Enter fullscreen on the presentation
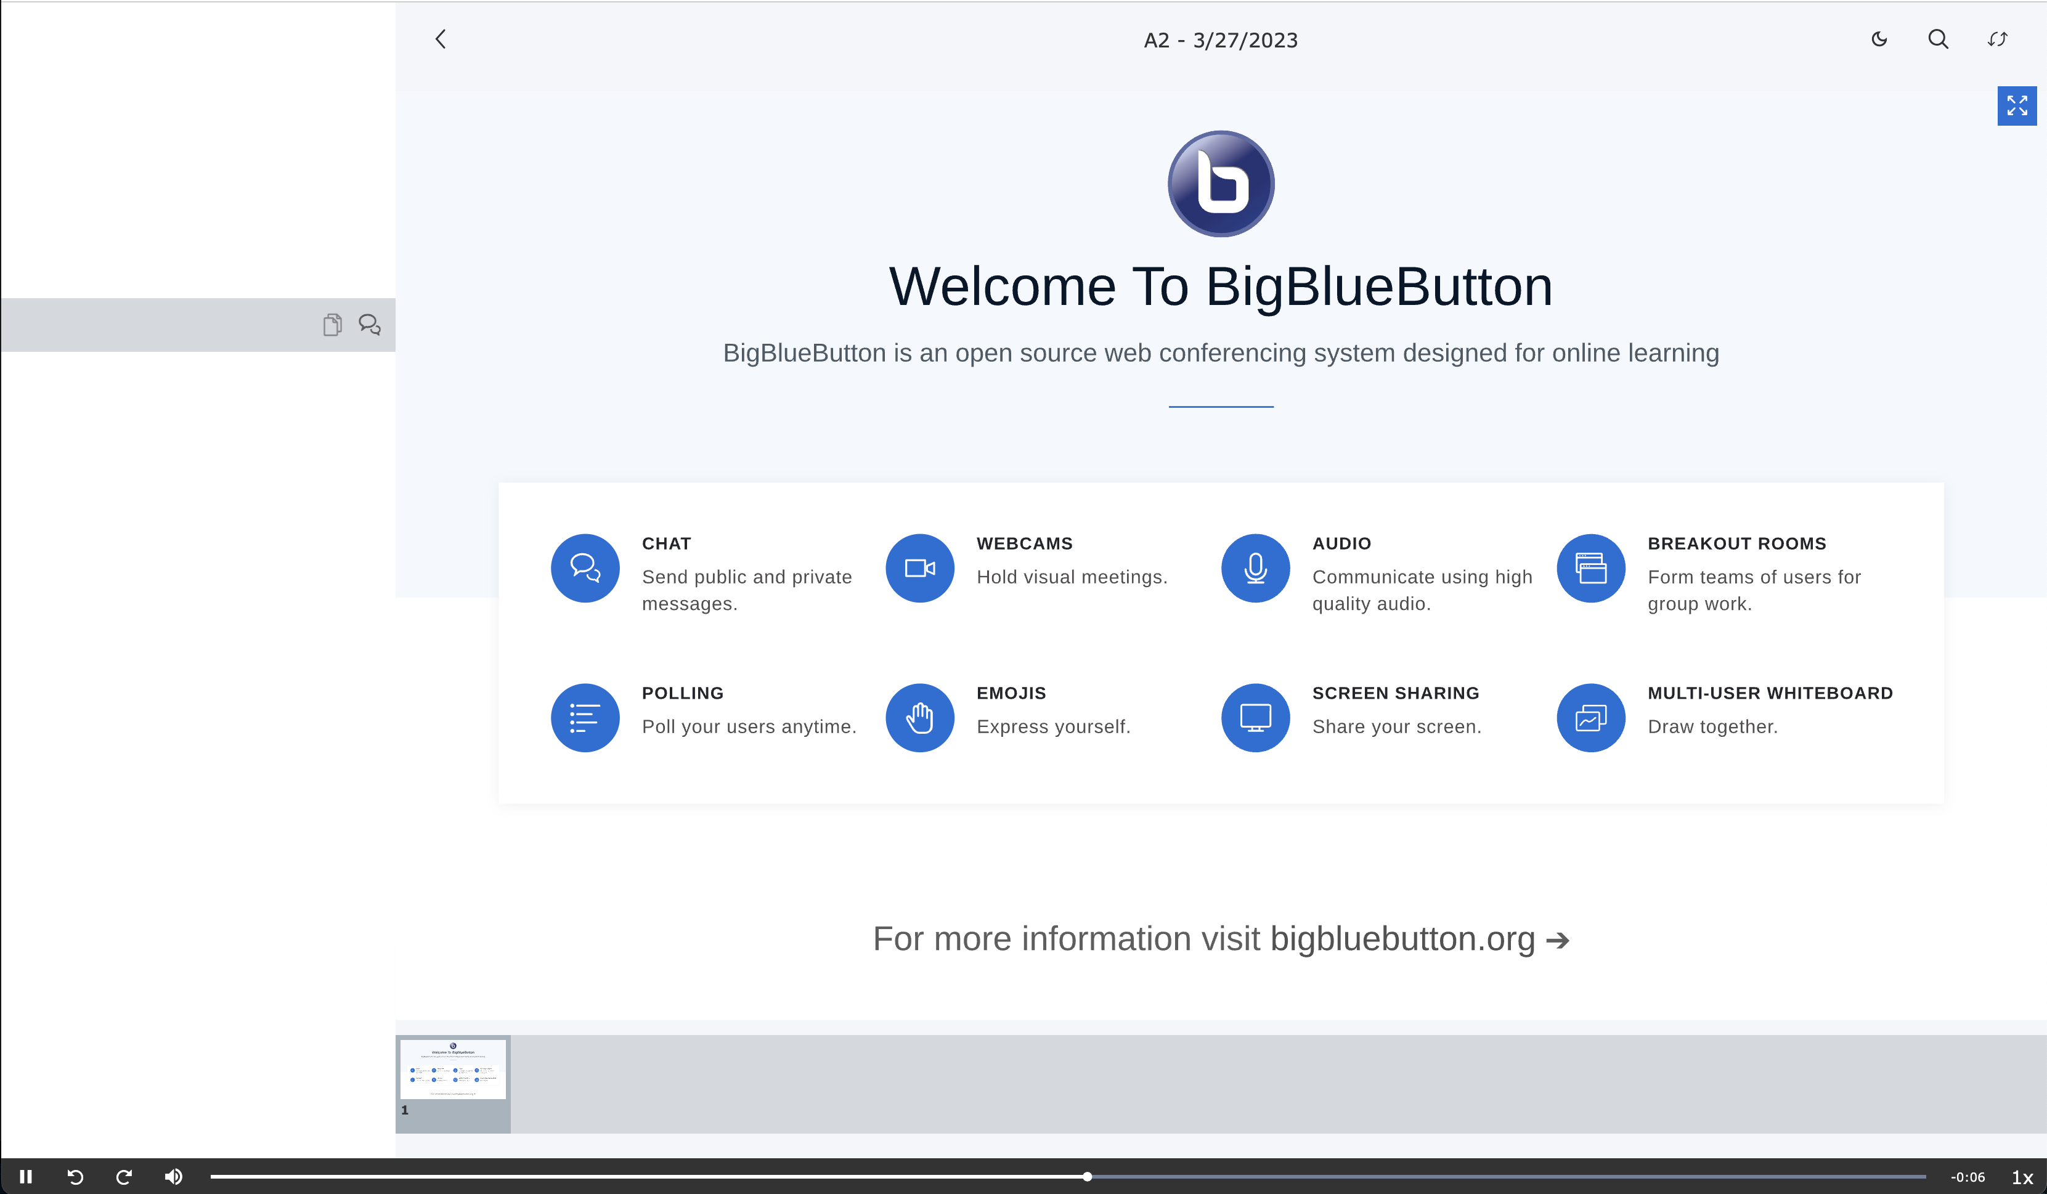 point(2017,105)
